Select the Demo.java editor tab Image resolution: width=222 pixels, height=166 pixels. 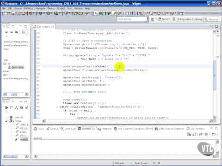(43, 27)
